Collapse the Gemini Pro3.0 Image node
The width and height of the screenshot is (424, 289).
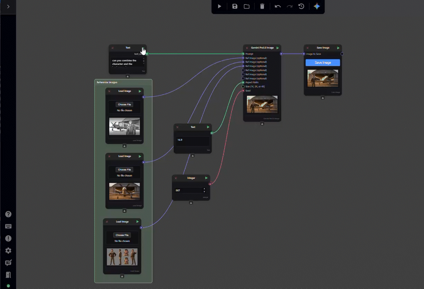pos(262,124)
